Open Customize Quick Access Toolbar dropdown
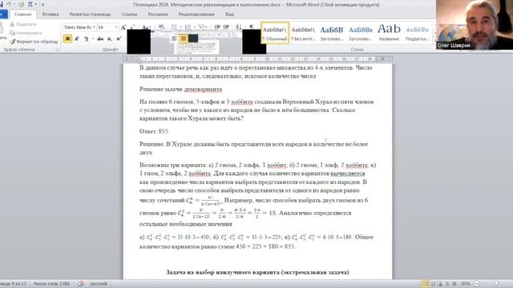The width and height of the screenshot is (513, 288). 42,5
